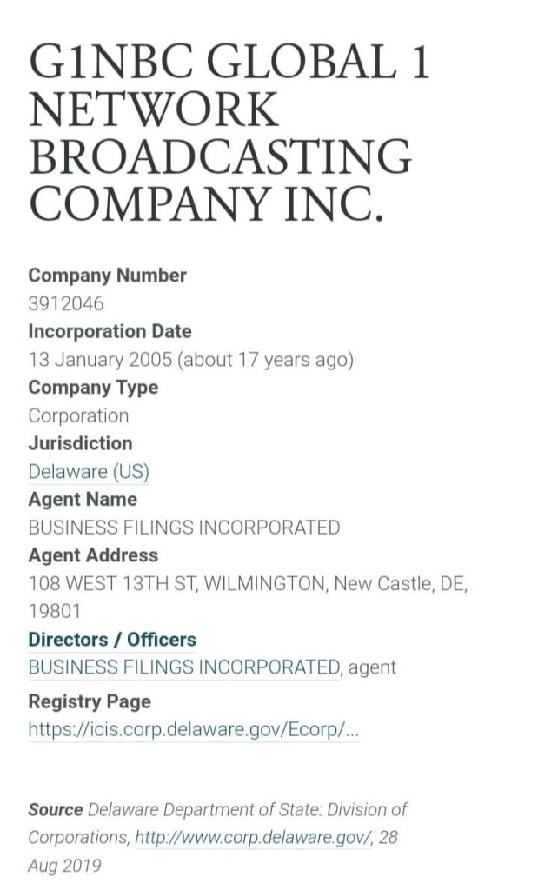Viewport: 538px width, 890px height.
Task: Click the 108 West 13th St address
Action: tap(248, 583)
